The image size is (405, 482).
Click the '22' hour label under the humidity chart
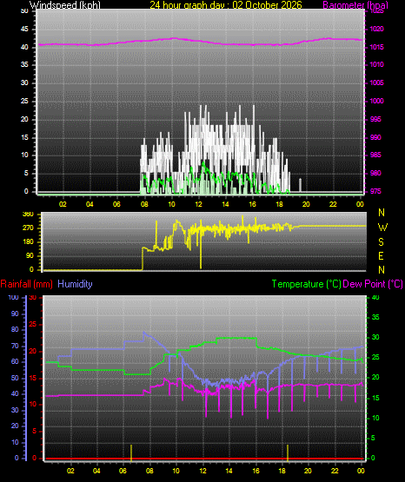click(x=335, y=471)
